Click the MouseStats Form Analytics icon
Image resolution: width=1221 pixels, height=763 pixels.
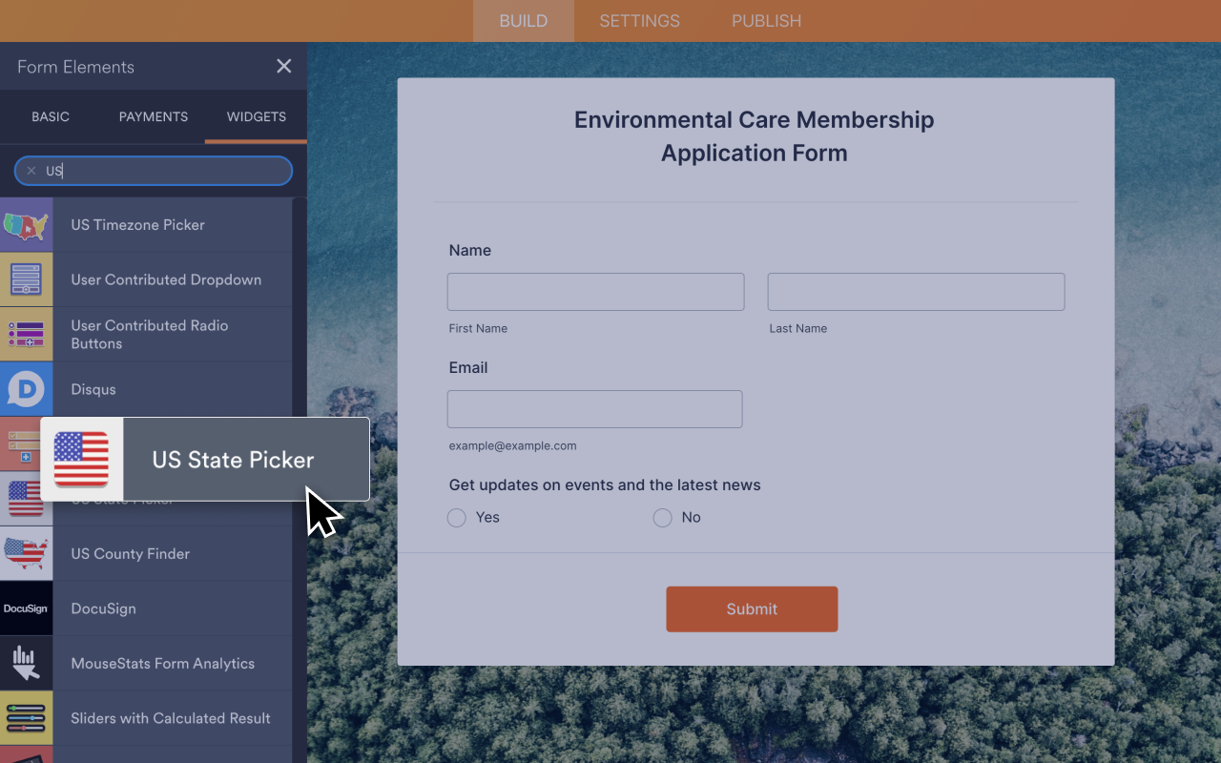click(26, 663)
